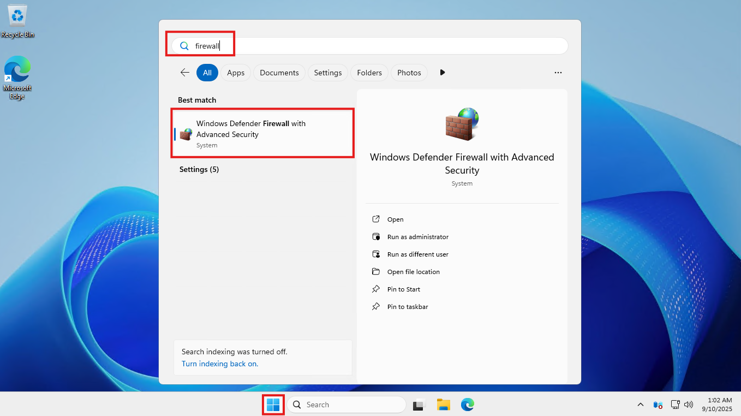
Task: Open File Explorer from the taskbar
Action: [x=443, y=405]
